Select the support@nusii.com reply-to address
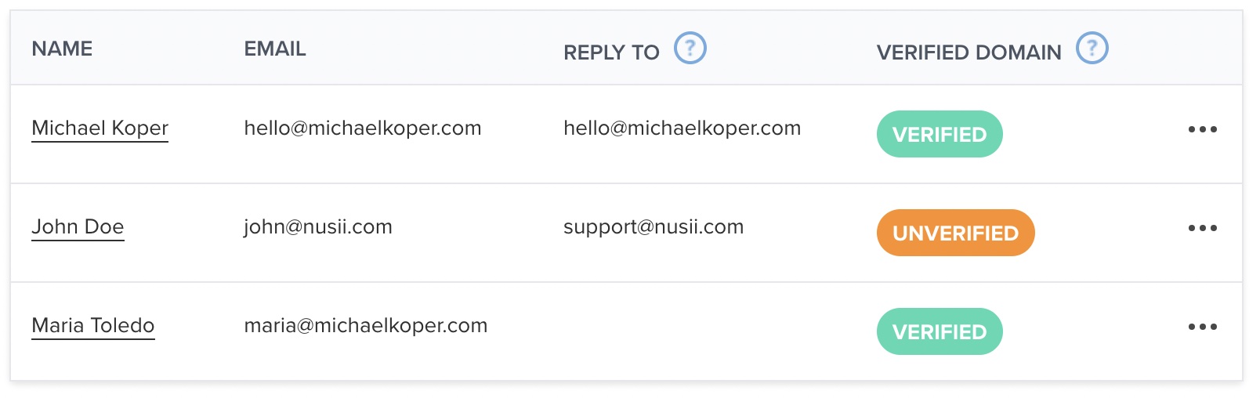1260x398 pixels. click(x=654, y=227)
